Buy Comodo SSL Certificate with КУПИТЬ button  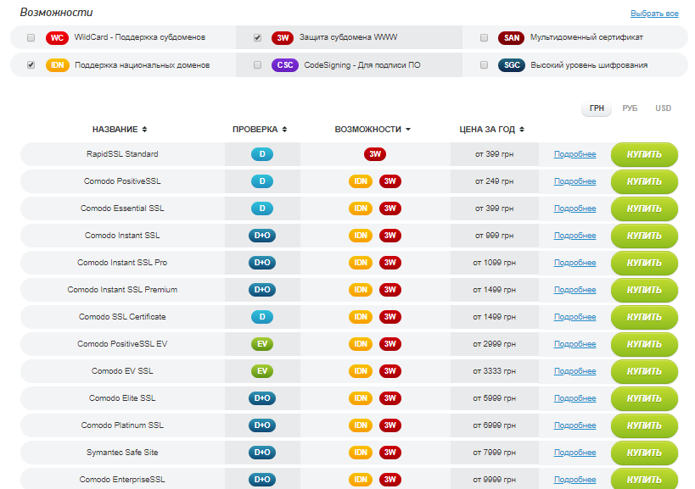tap(644, 317)
